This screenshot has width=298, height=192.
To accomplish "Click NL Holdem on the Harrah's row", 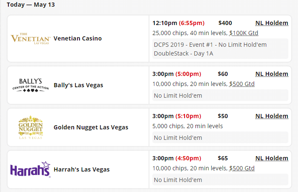I will (x=272, y=158).
